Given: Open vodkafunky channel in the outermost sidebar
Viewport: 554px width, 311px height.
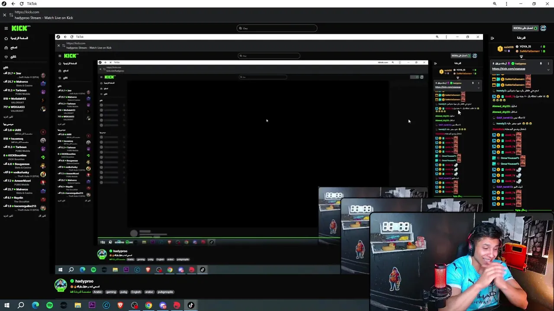Looking at the screenshot, I should tap(24, 174).
